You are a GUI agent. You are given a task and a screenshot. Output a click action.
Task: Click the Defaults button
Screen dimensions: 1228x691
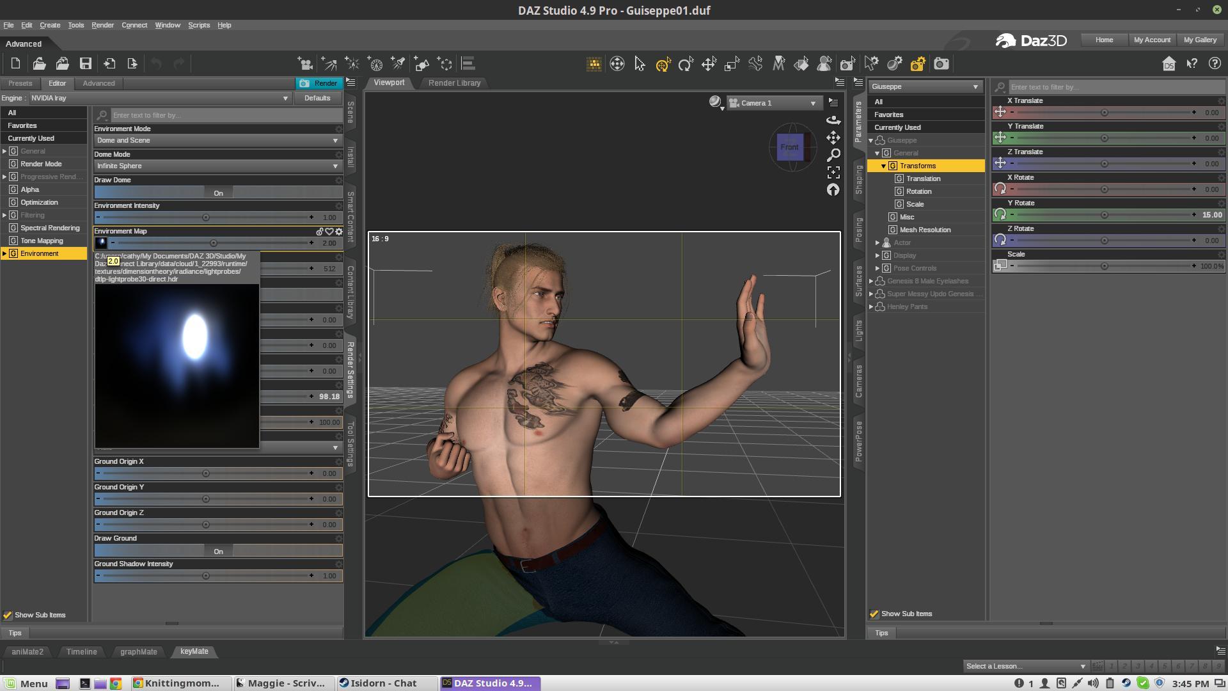[317, 98]
